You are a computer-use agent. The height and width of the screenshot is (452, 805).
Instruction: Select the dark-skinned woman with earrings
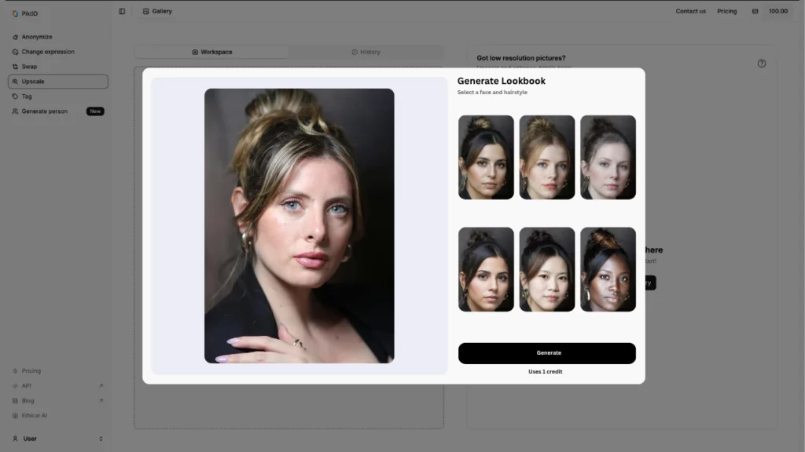[608, 269]
